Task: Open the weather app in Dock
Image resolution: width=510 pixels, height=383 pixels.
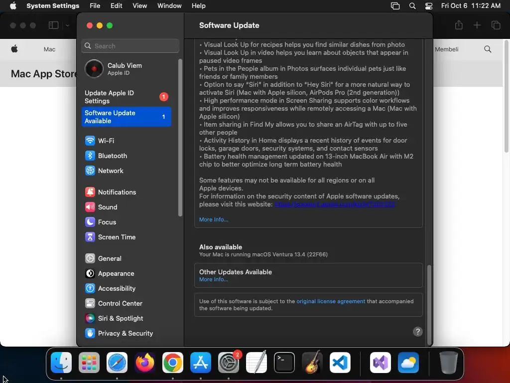Action: tap(408, 363)
